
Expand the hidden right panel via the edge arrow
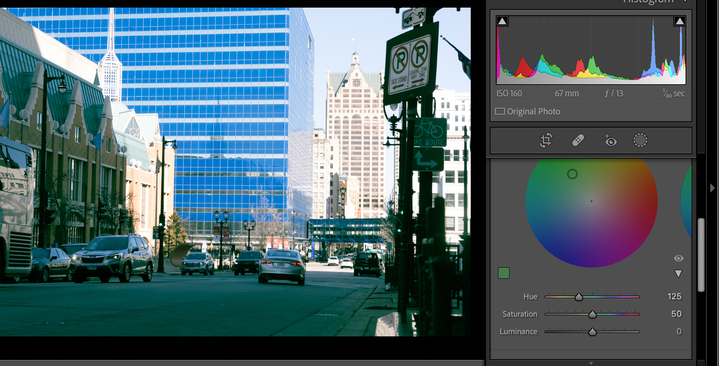tap(713, 188)
